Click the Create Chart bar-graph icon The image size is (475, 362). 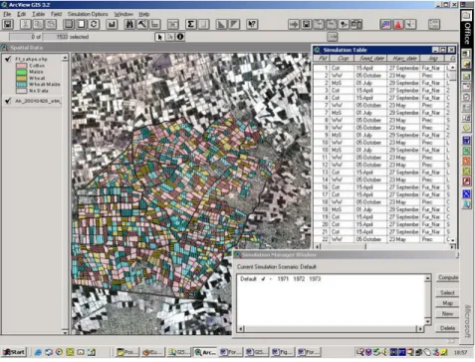pos(112,24)
